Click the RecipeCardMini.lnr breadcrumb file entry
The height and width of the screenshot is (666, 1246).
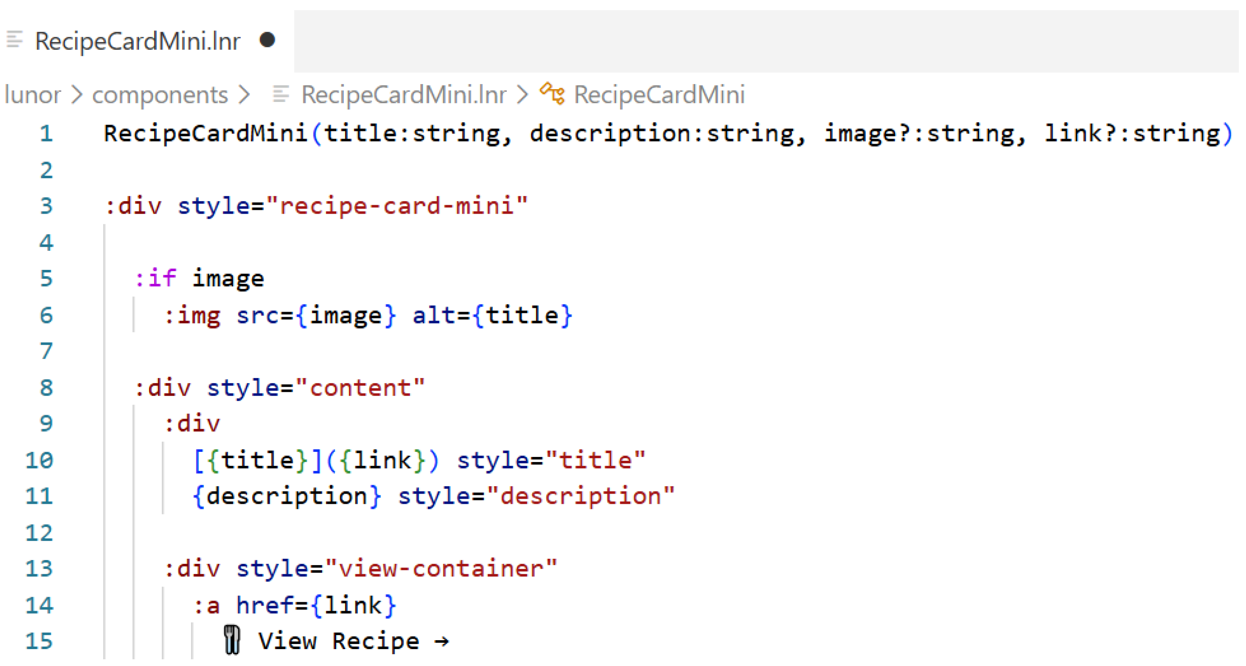(x=404, y=94)
